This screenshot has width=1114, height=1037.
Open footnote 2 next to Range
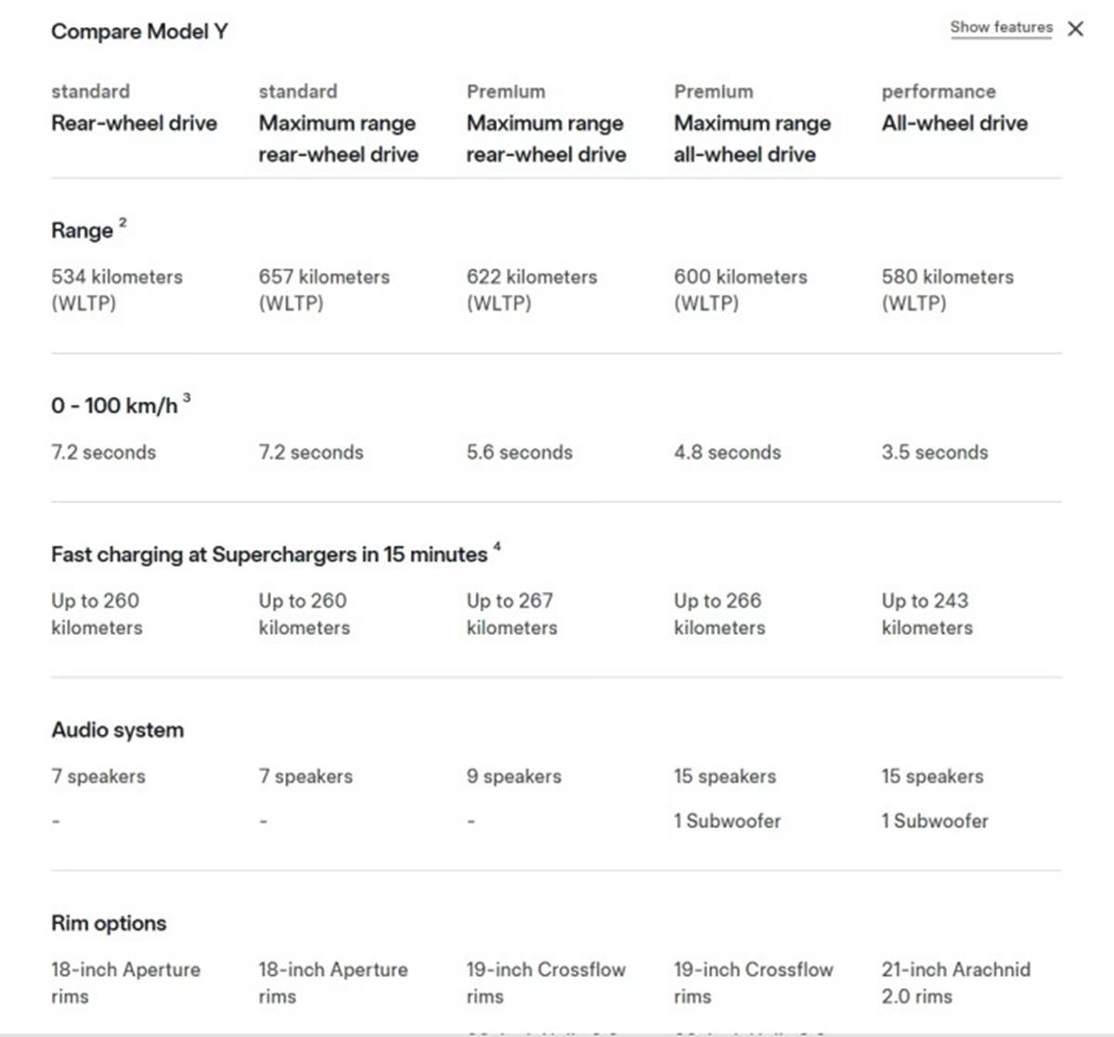pos(123,223)
